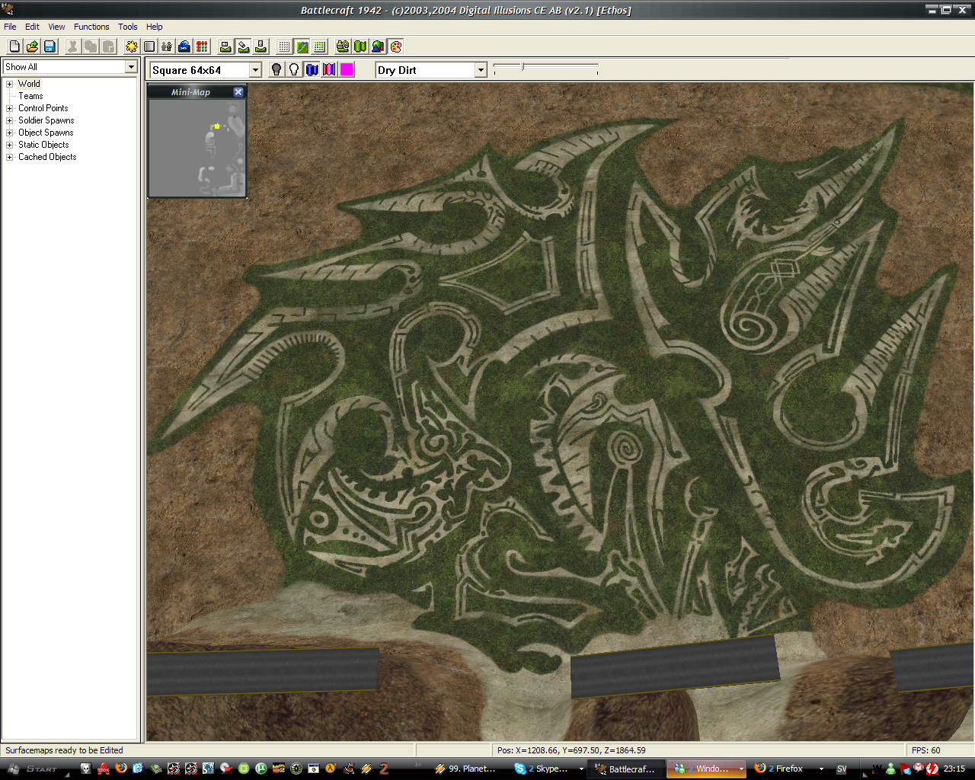This screenshot has width=975, height=780.
Task: Launch Half-Life lambda quick launch icon
Action: (331, 769)
